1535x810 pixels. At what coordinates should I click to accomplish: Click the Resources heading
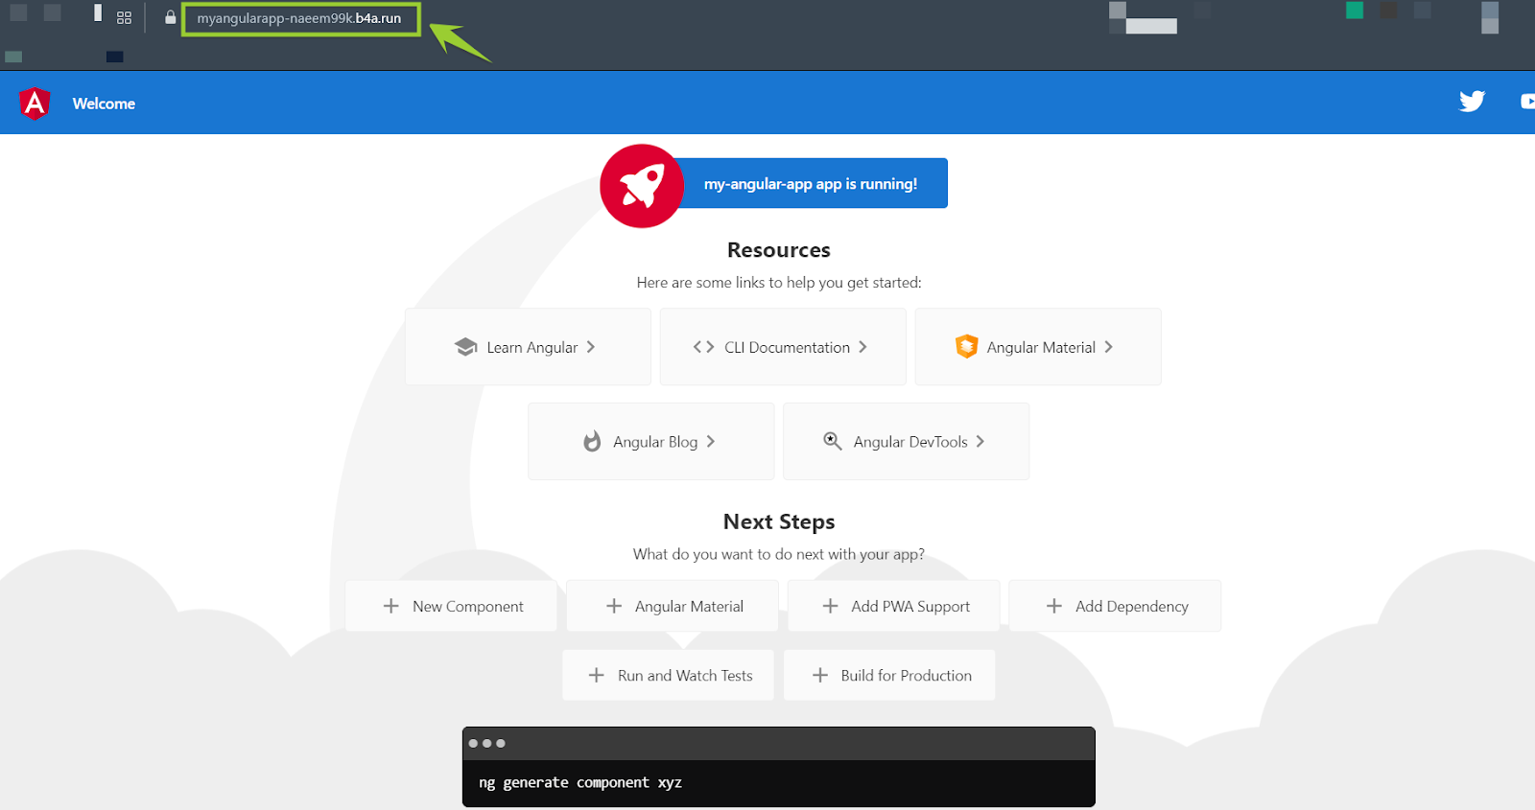coord(779,250)
